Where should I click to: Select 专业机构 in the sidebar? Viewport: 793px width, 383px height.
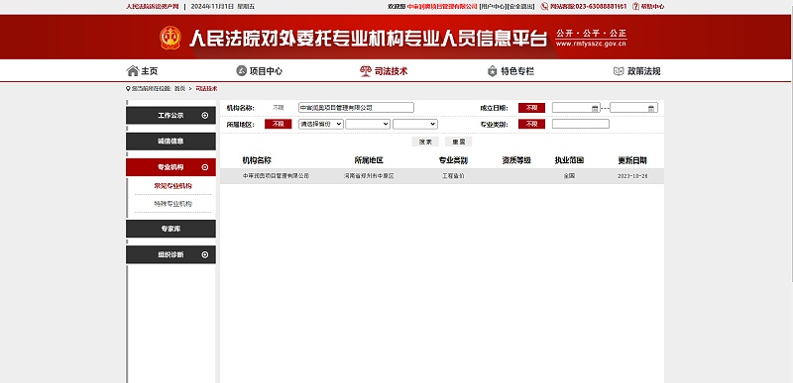(170, 167)
